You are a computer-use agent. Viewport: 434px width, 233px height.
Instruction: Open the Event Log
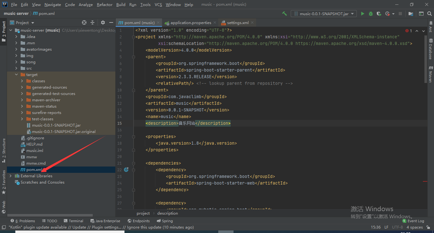pos(413,221)
